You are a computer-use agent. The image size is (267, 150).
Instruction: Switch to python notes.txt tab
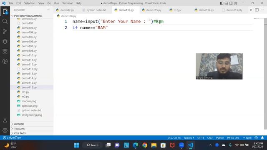coord(96,10)
